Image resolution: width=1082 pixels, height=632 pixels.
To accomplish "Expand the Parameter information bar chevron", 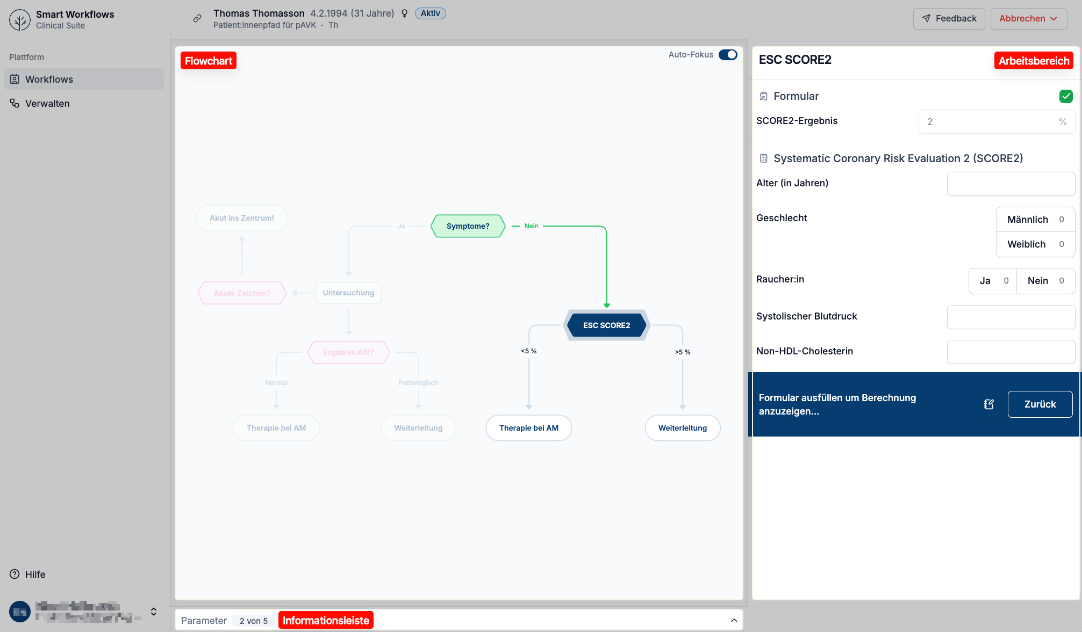I will click(x=734, y=620).
